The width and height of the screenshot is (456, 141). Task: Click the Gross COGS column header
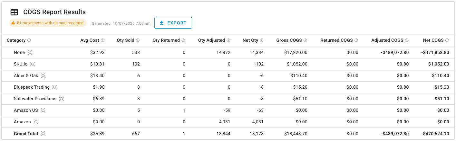pyautogui.click(x=289, y=40)
